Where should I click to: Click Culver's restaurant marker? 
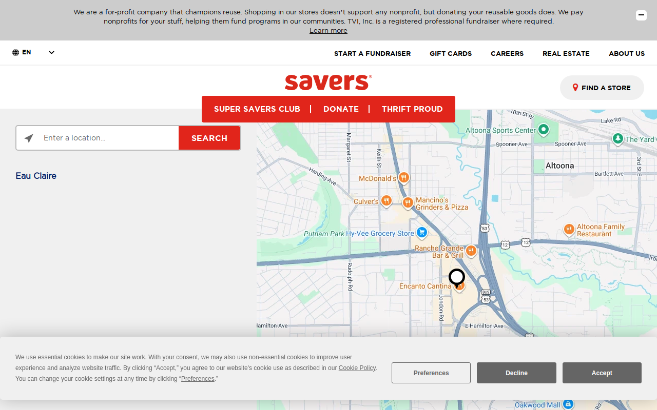(387, 201)
